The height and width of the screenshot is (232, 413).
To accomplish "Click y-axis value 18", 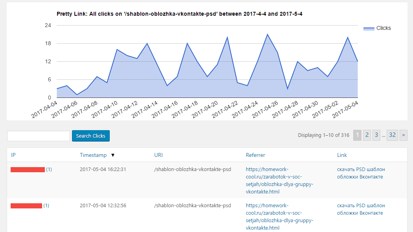I will pos(48,43).
